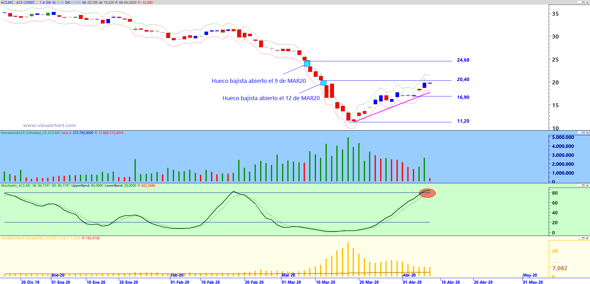Select the 20,40 price level label
The height and width of the screenshot is (284, 590).
pos(463,79)
